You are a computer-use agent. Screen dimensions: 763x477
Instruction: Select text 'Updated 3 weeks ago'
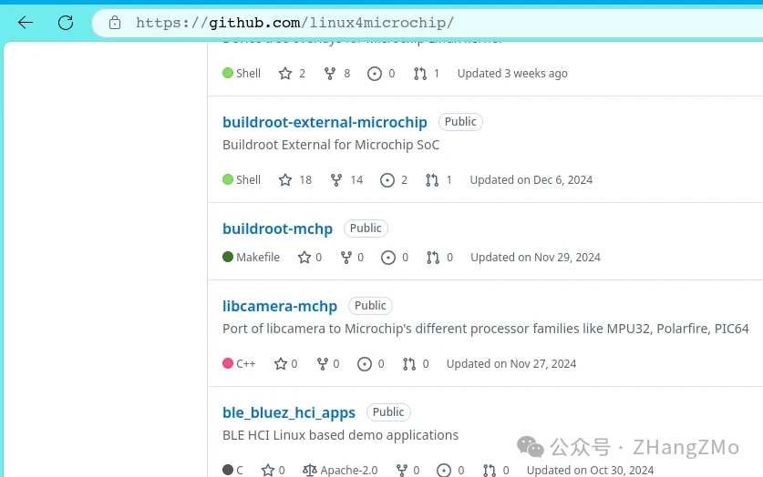tap(512, 74)
